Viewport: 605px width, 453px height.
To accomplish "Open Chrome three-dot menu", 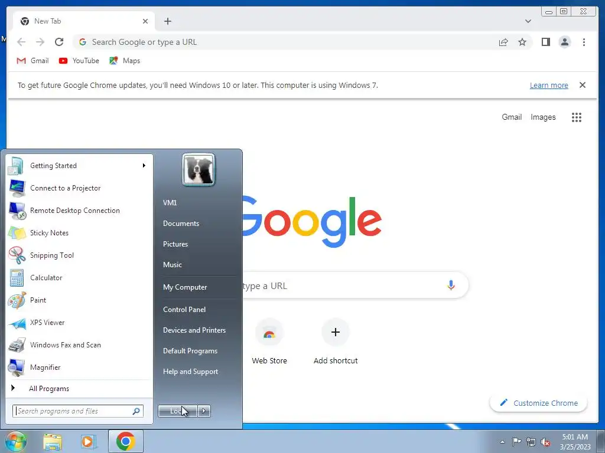I will tap(584, 42).
